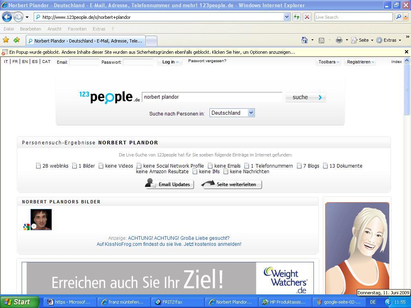The image size is (411, 308).
Task: Switch site language to ES
Action: point(35,61)
